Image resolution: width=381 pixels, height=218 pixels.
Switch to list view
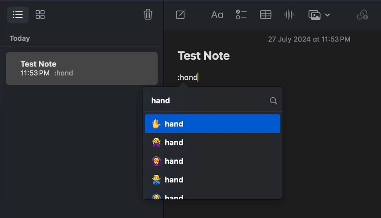18,15
